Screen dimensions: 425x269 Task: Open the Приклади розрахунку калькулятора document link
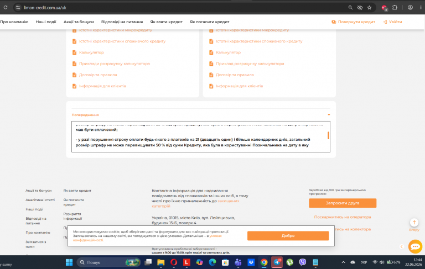pos(115,64)
